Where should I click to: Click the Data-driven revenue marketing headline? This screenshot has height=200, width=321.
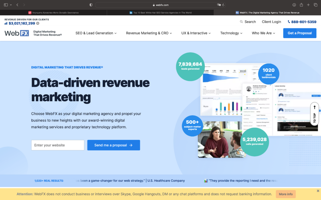[x=90, y=90]
